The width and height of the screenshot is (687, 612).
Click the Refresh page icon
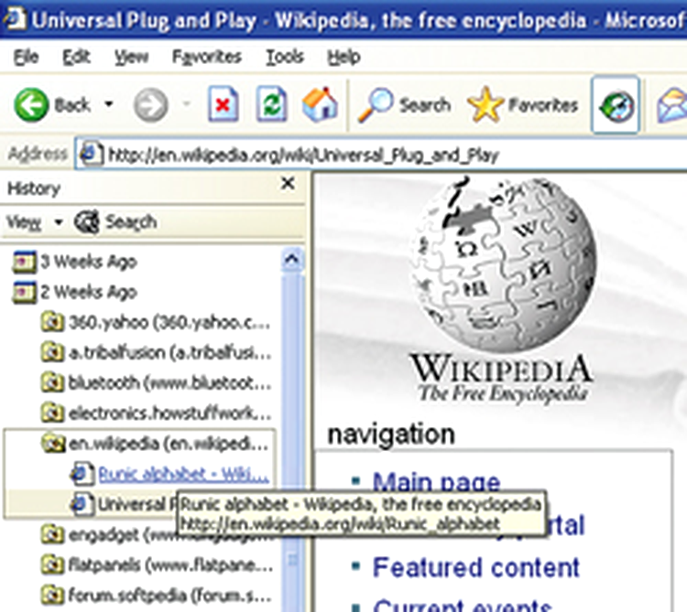(x=272, y=104)
